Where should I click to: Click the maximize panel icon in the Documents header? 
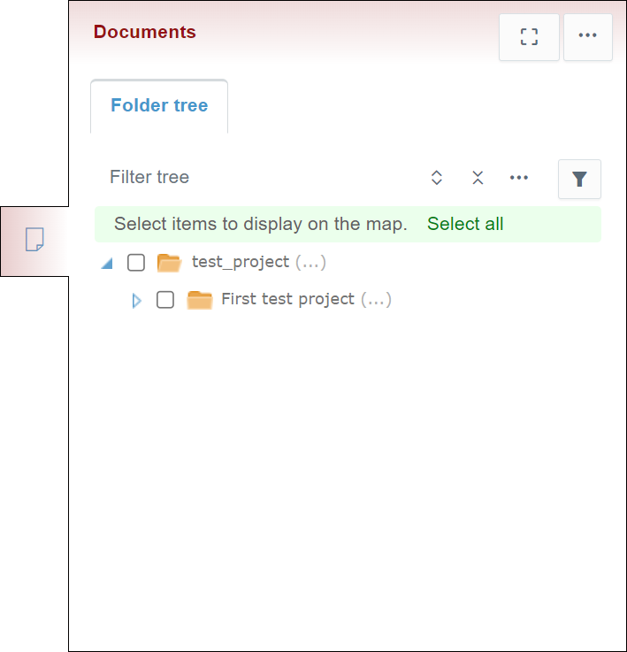(529, 36)
